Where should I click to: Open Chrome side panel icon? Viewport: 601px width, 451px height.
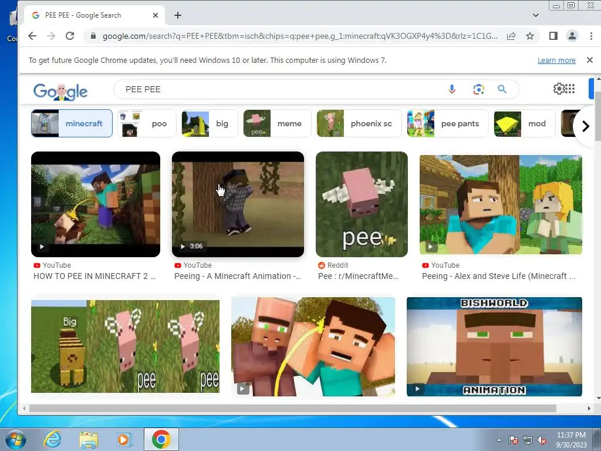553,36
